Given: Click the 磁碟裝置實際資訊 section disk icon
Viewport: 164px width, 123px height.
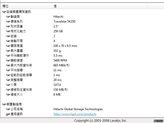Looking at the screenshot, I should (x=4, y=12).
